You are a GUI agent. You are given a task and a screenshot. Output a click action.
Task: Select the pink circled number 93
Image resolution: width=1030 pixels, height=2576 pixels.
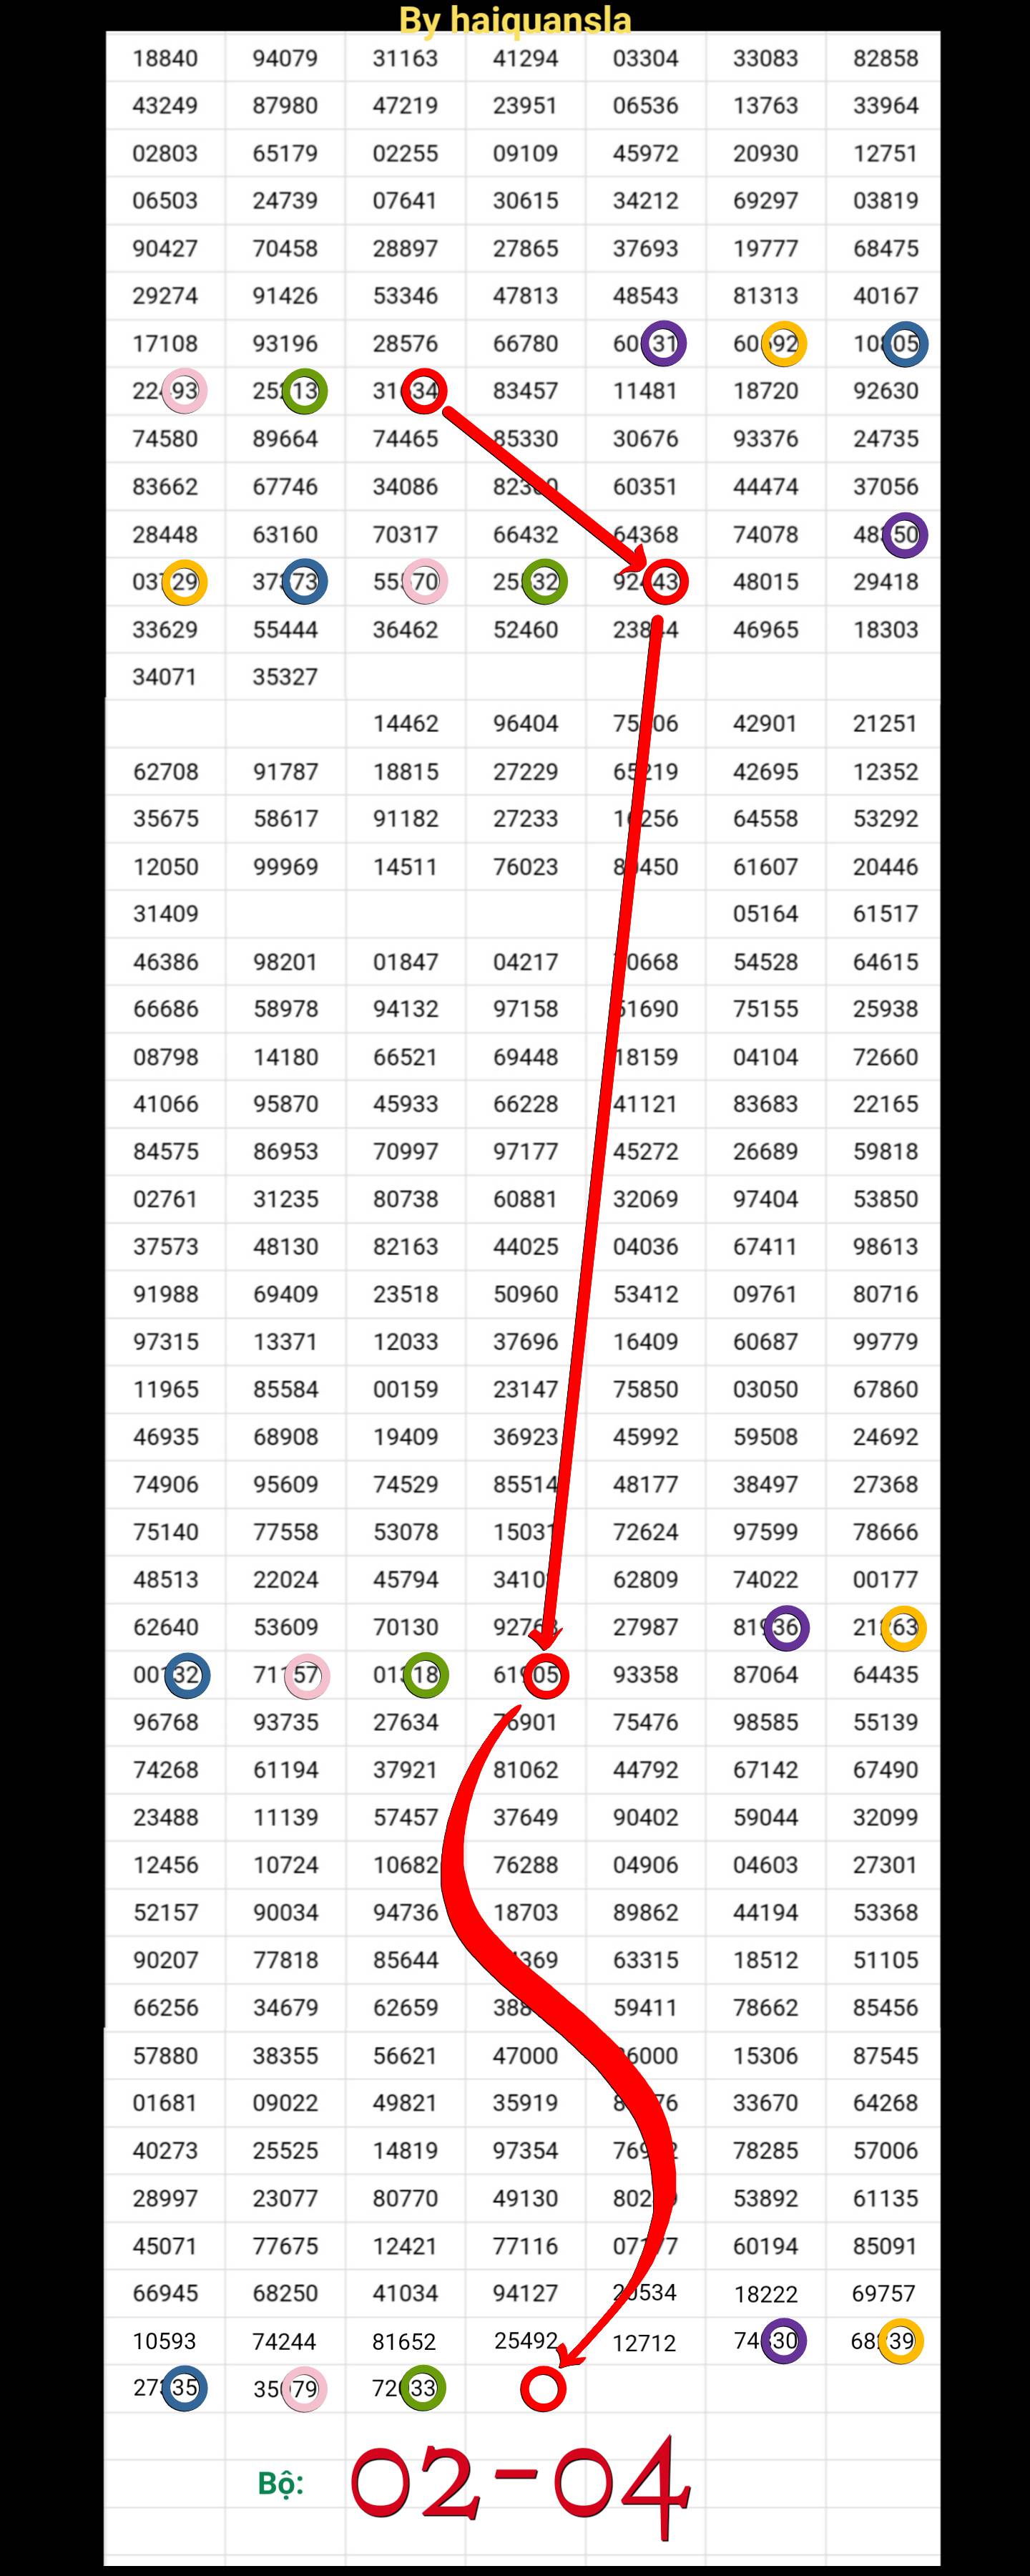tap(184, 391)
